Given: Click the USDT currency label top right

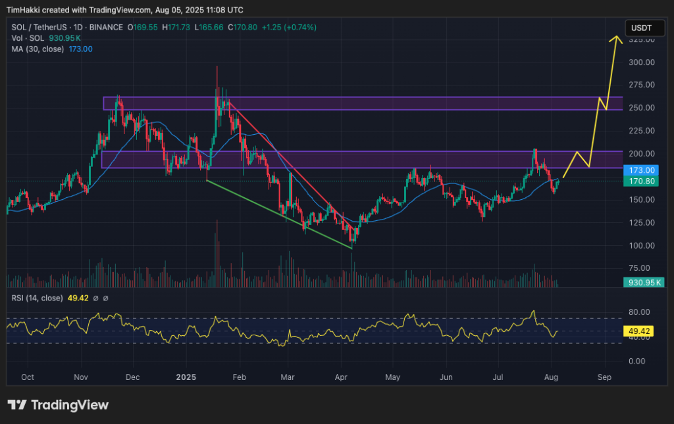Looking at the screenshot, I should 644,28.
